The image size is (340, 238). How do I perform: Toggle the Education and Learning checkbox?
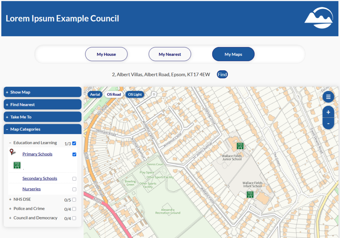tap(74, 143)
